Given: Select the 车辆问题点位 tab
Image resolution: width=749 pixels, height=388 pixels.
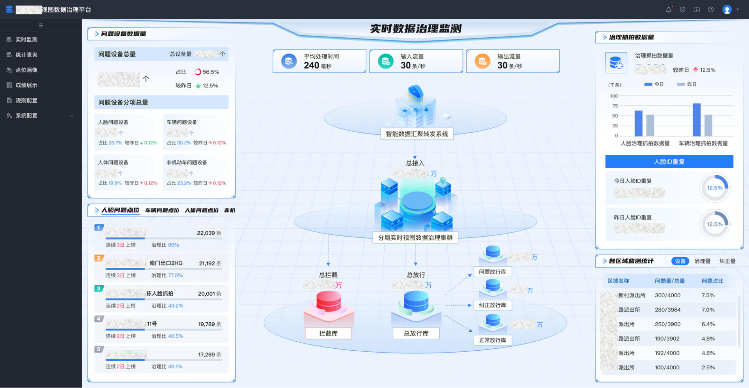Looking at the screenshot, I should tap(162, 211).
